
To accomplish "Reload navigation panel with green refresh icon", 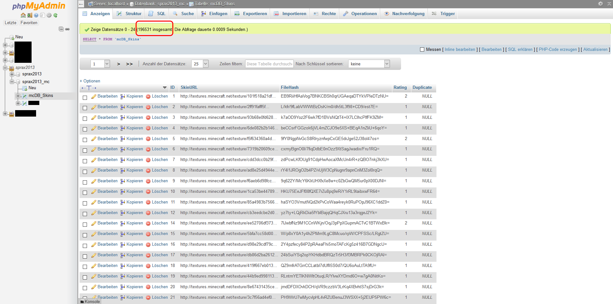I will (x=55, y=15).
